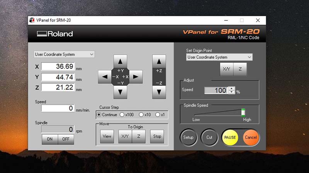Move to View position
This screenshot has height=173, width=309.
(x=107, y=136)
